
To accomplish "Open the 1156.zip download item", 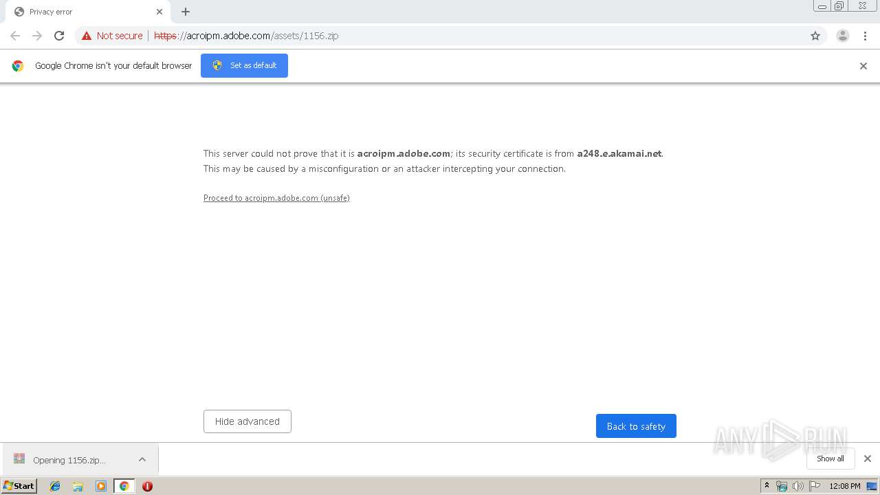I will click(69, 460).
